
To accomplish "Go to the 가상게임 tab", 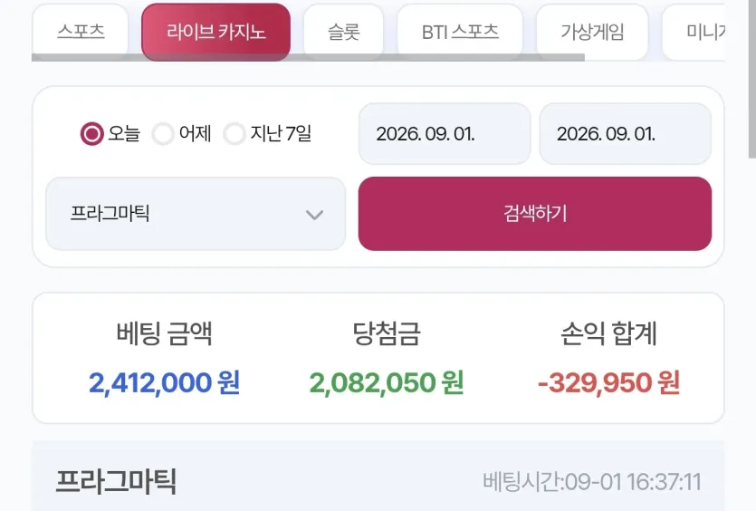I will pos(592,32).
